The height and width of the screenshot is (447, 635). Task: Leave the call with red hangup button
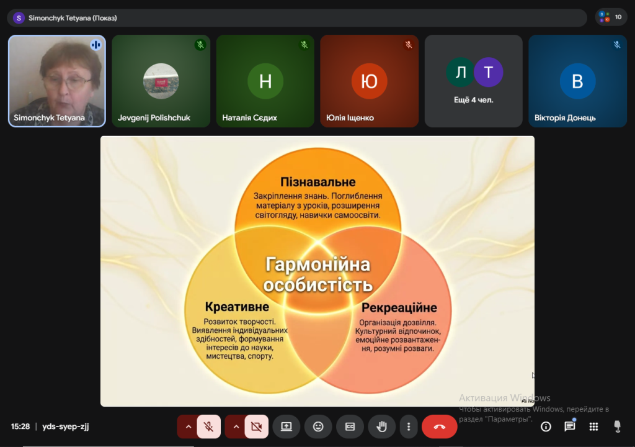(439, 427)
